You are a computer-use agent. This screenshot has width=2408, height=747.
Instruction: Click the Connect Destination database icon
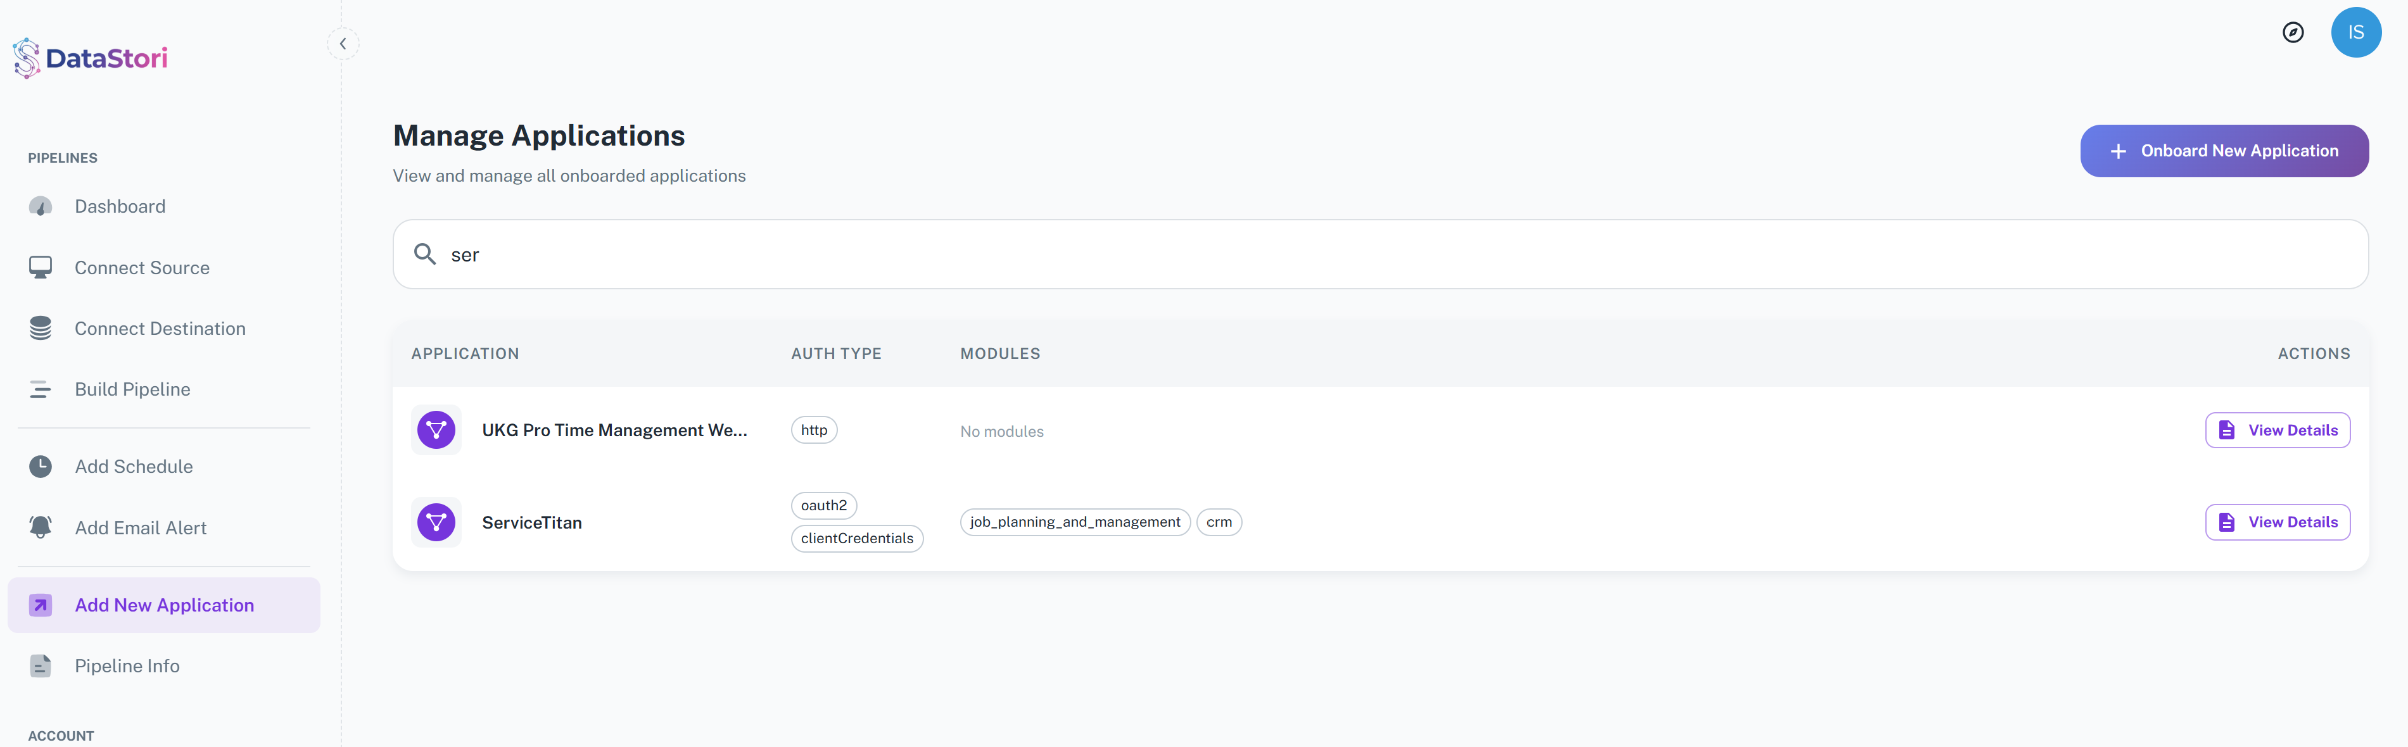click(40, 328)
